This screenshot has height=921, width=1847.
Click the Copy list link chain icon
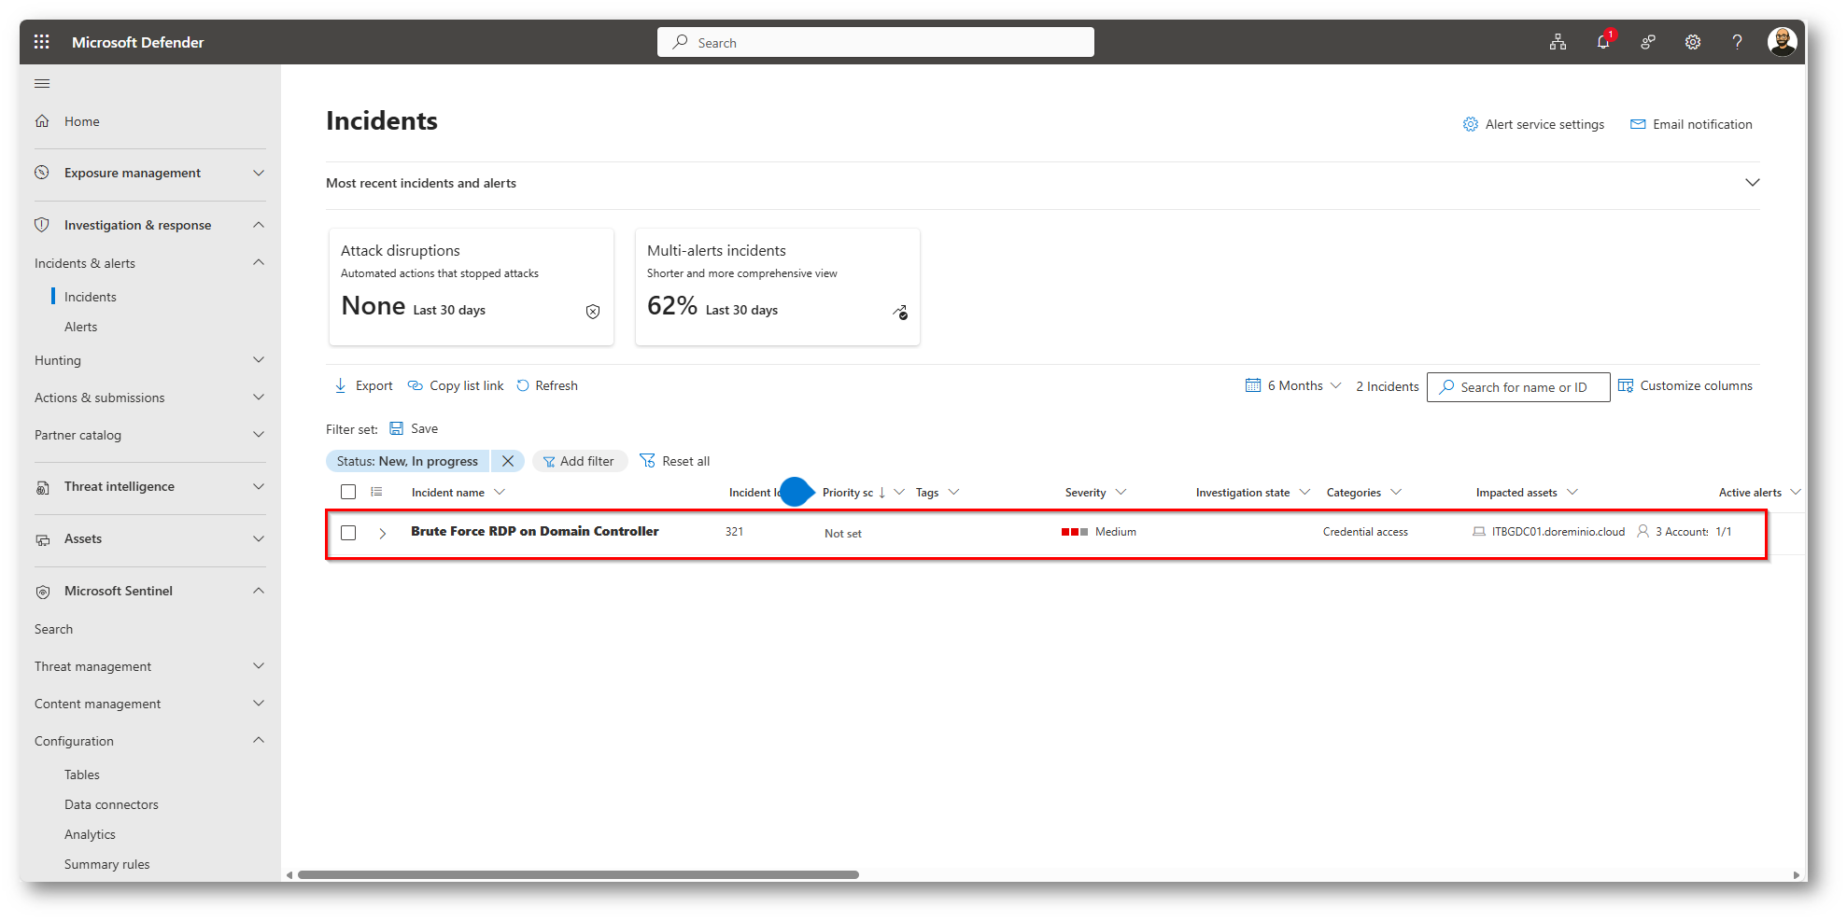(416, 385)
